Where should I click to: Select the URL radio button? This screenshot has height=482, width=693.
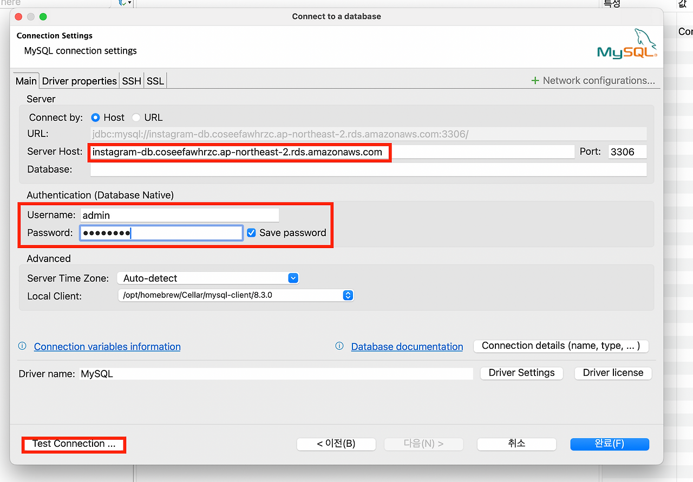tap(136, 118)
